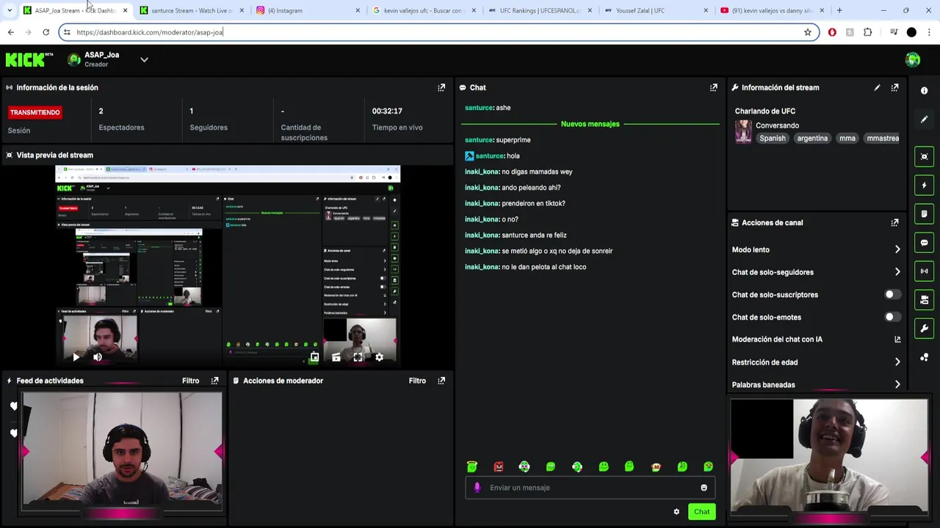
Task: Pop out the Feed de actividades panel
Action: 214,381
